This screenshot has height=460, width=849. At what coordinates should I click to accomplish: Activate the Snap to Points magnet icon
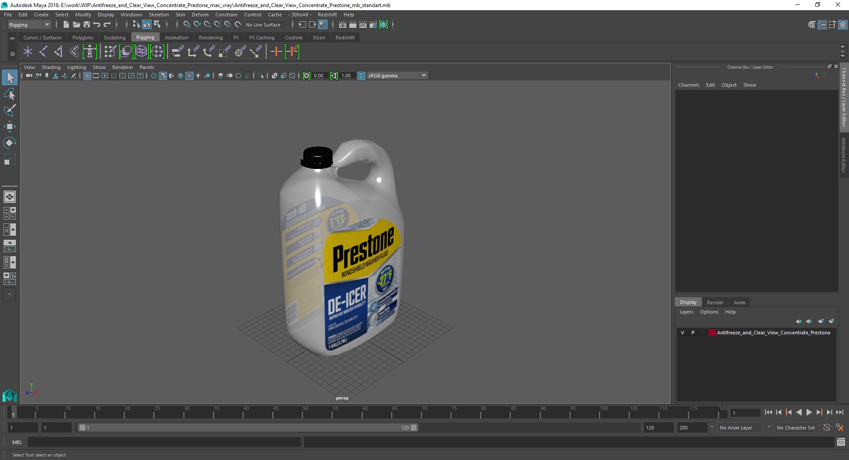click(207, 25)
